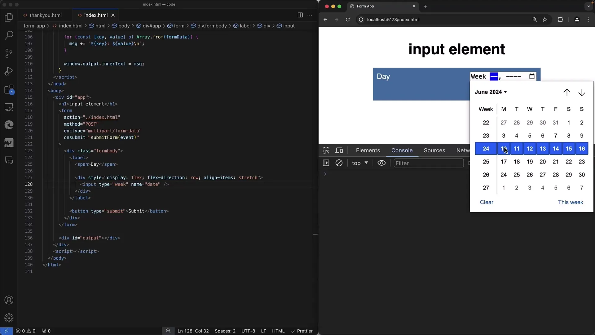595x335 pixels.
Task: Toggle the eye visibility icon in DevTools
Action: [381, 163]
